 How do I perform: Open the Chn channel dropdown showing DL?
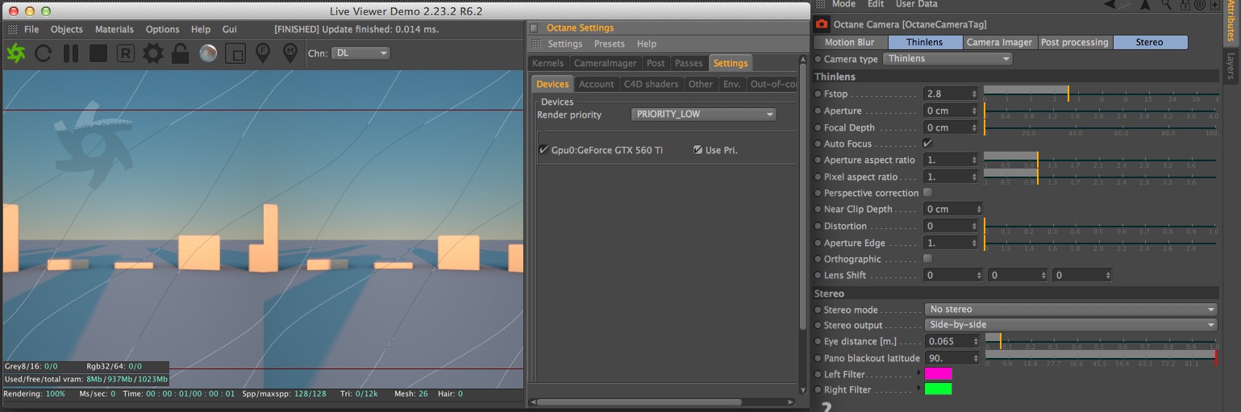point(361,53)
